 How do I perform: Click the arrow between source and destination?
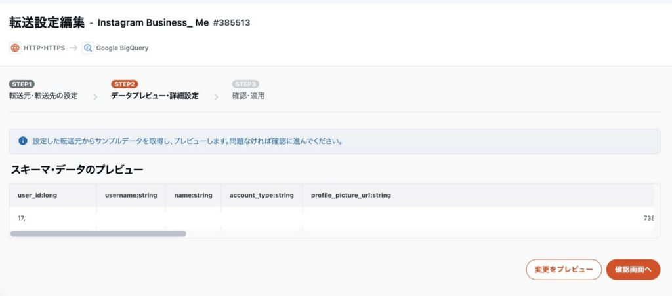click(73, 48)
